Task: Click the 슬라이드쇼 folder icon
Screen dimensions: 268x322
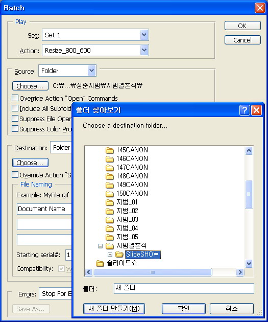Action: tap(100, 263)
